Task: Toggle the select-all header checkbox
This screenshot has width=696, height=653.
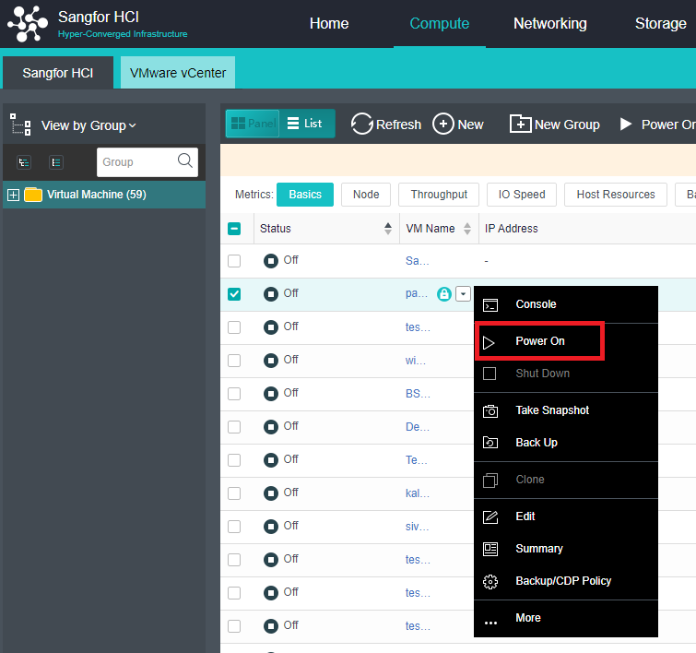Action: coord(234,229)
